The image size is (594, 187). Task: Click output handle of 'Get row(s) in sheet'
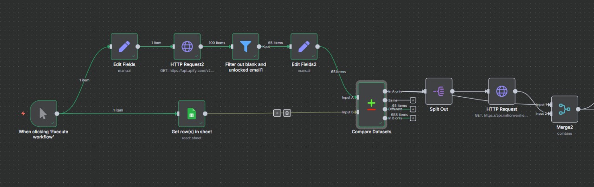pyautogui.click(x=205, y=113)
